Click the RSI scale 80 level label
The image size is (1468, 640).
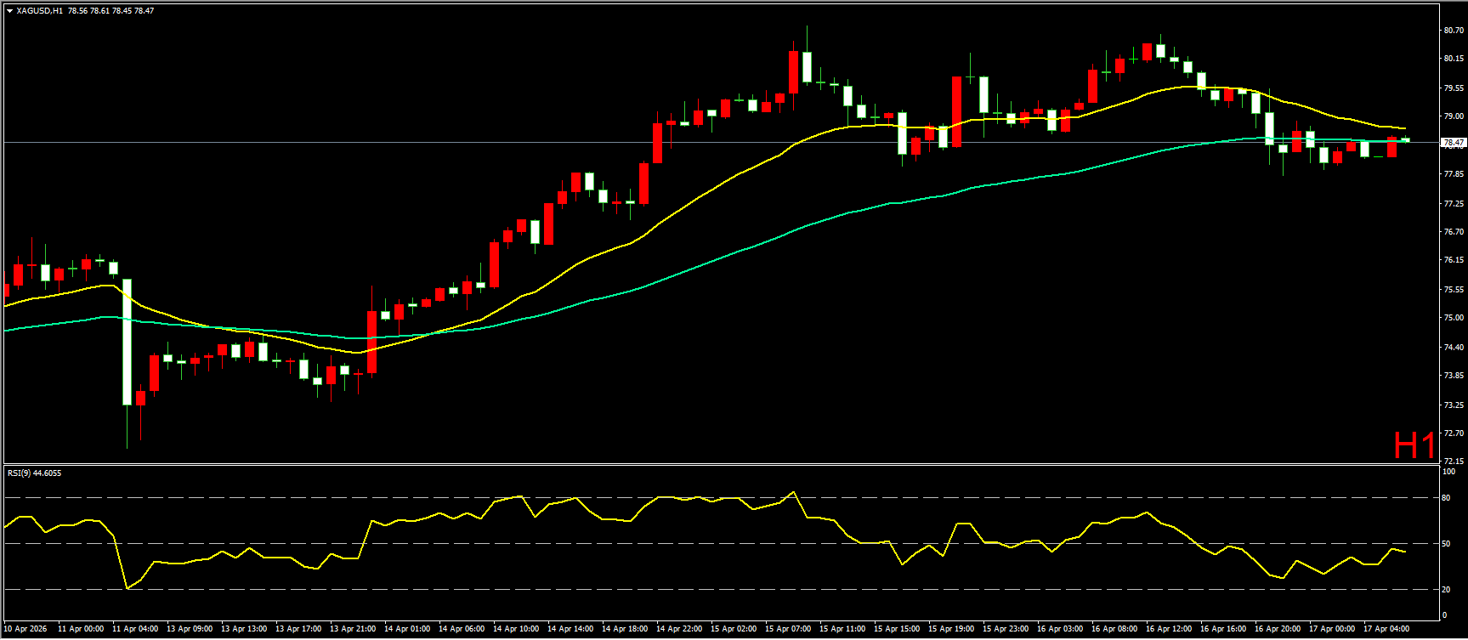[x=1446, y=498]
